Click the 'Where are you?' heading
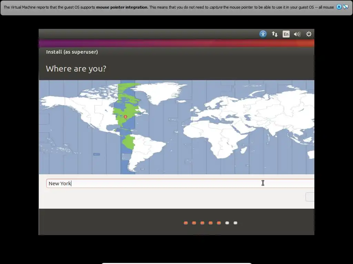The width and height of the screenshot is (353, 264). (76, 68)
